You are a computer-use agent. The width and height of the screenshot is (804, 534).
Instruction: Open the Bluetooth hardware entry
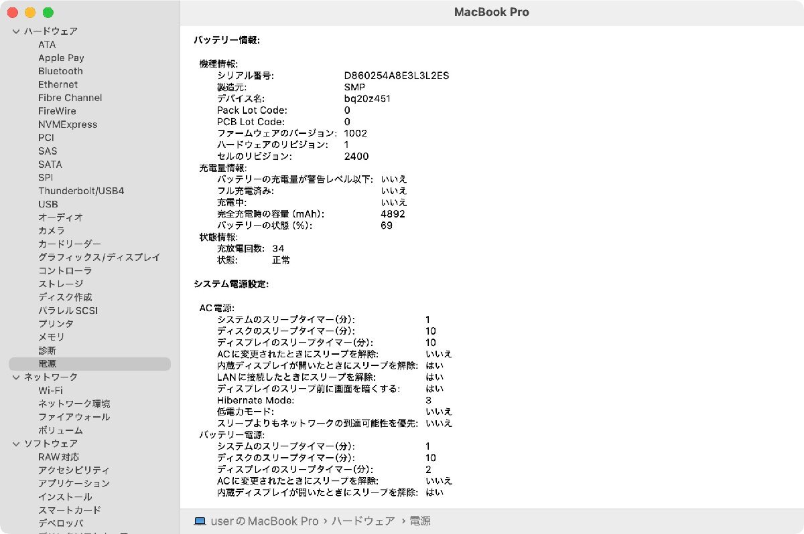tap(60, 71)
